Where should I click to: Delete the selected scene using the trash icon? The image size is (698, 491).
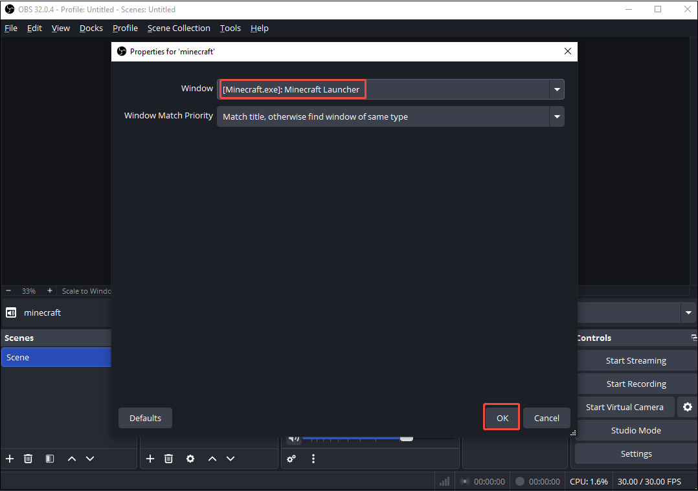28,459
